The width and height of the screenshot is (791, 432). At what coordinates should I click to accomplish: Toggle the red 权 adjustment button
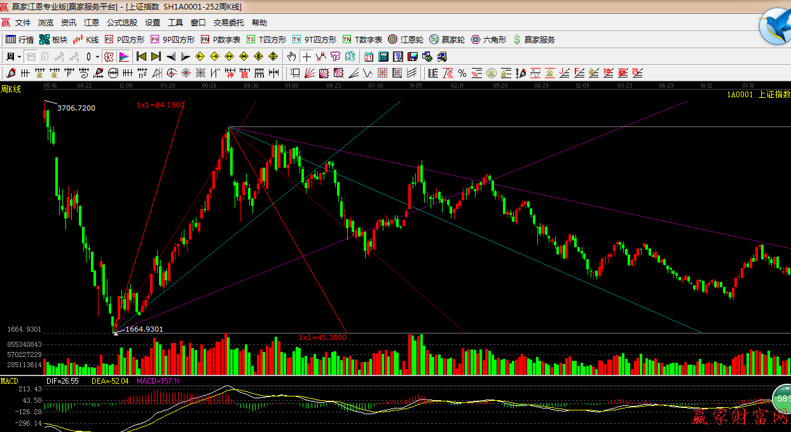click(x=109, y=57)
